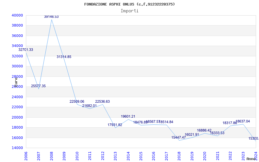Click the x-axis year 2012
259x162 pixels.
point(102,156)
